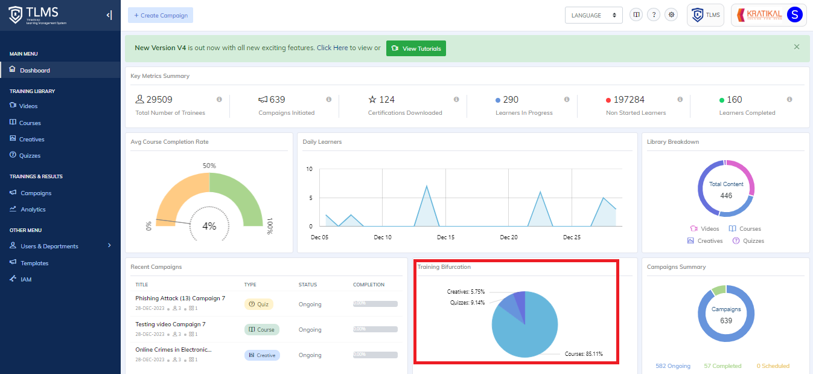This screenshot has width=813, height=374.
Task: Click the Courses legend icon in Library Breakdown
Action: pyautogui.click(x=732, y=228)
